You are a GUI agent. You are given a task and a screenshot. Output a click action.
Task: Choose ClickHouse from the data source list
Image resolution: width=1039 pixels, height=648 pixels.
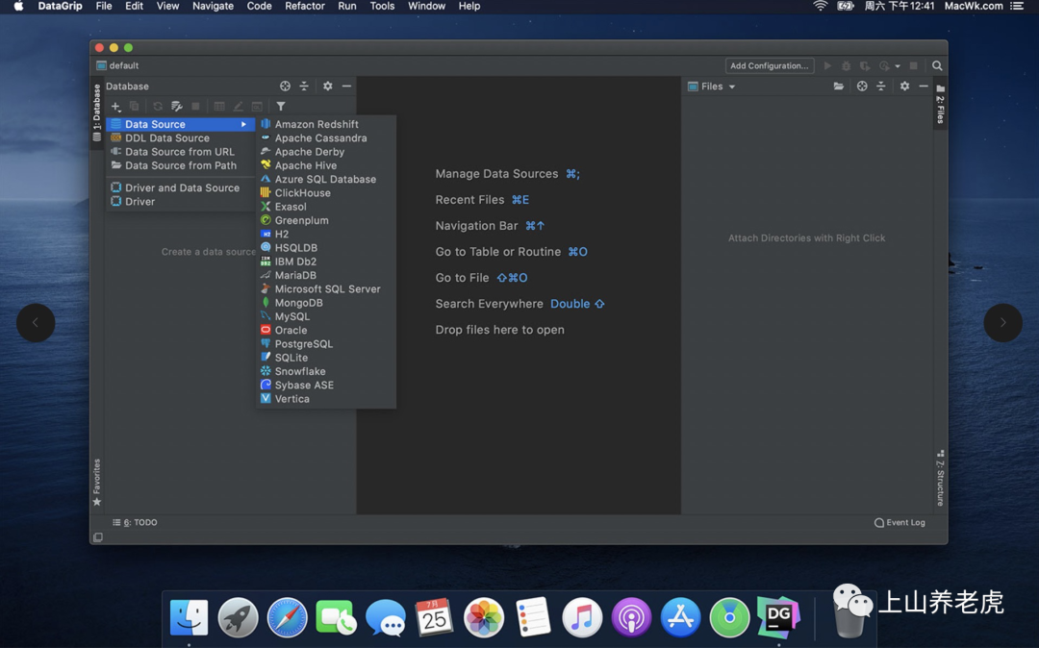326,192
